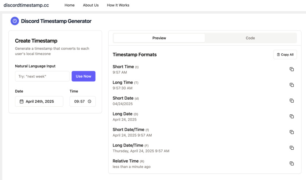The width and height of the screenshot is (306, 180).
Task: Click the clock icon in Time field
Action: click(90, 102)
